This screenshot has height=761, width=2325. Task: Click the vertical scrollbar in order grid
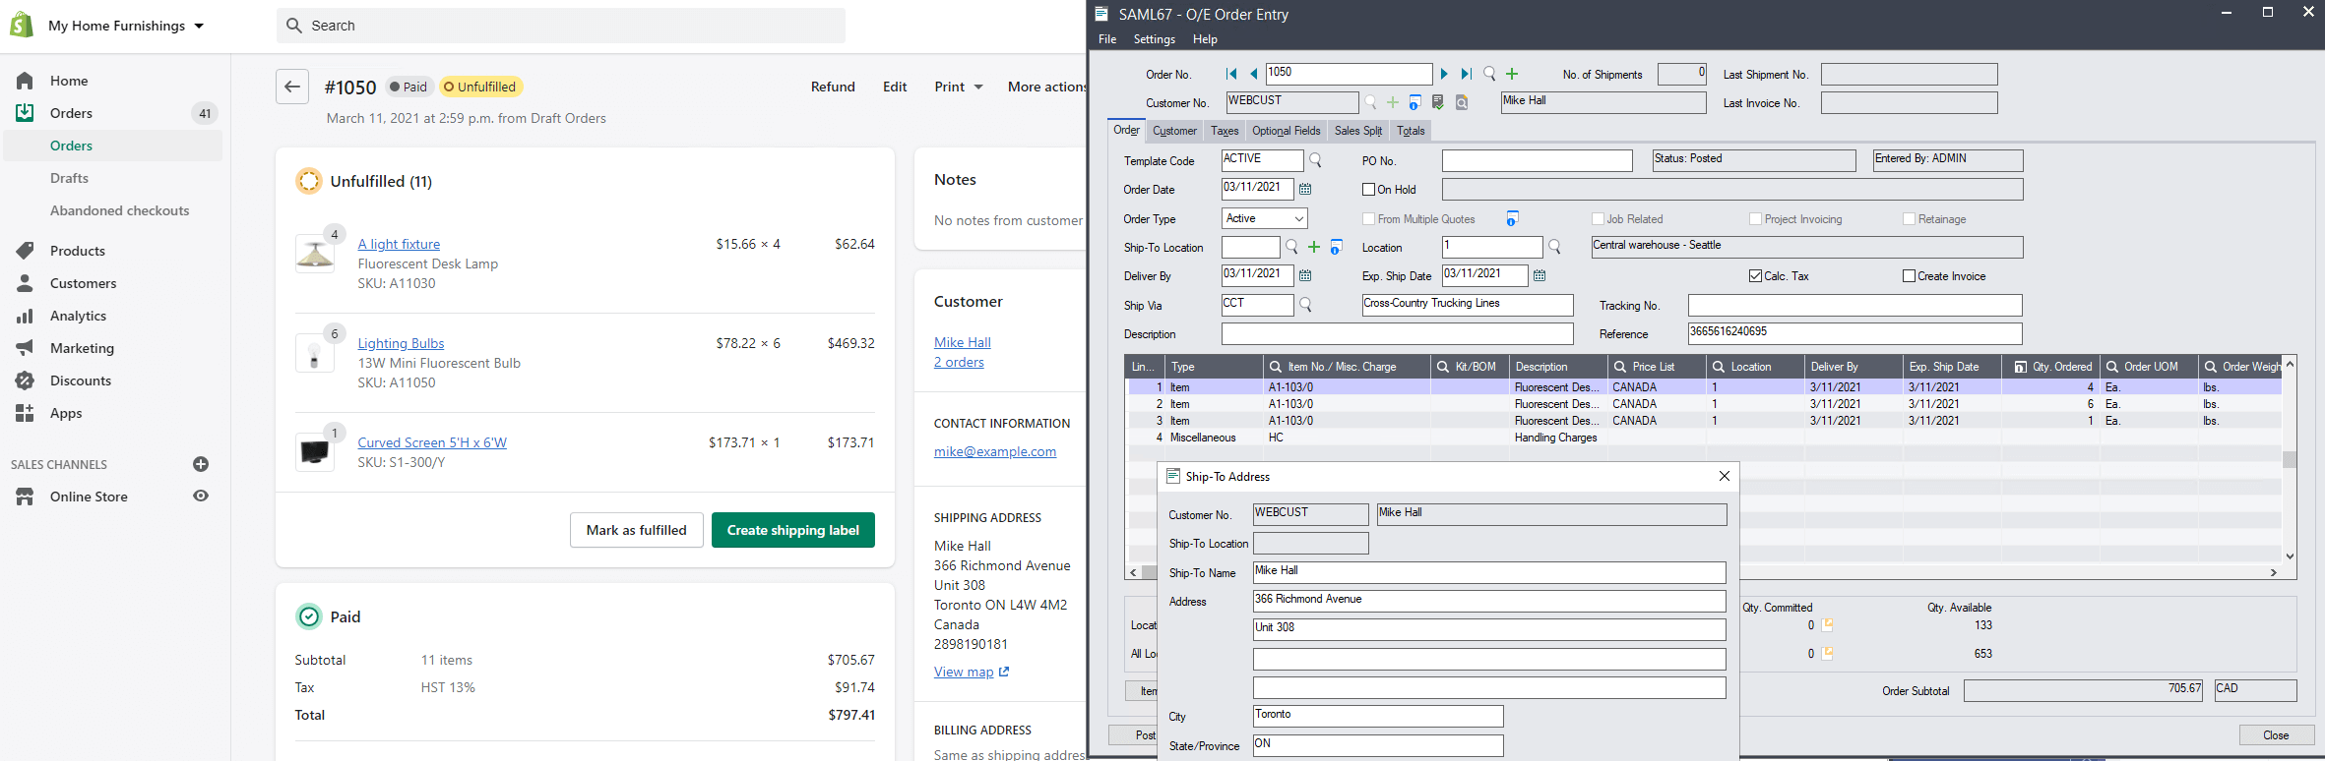click(2290, 460)
